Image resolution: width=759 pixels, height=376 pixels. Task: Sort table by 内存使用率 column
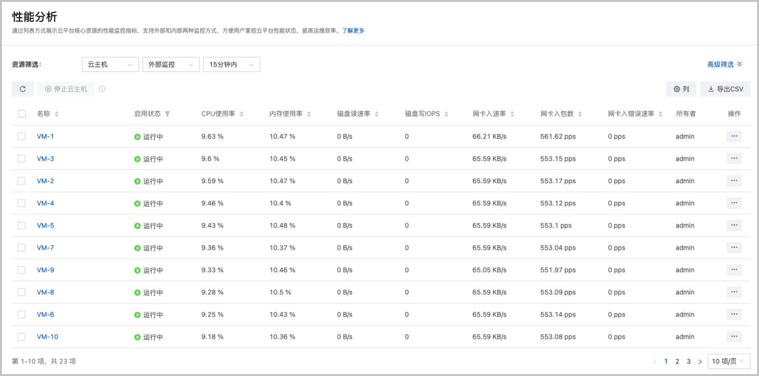[x=309, y=114]
